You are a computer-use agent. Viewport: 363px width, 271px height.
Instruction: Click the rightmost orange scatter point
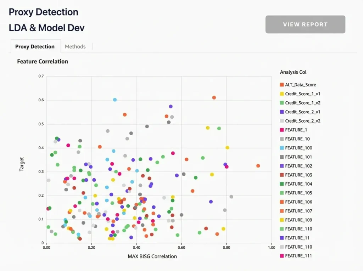pos(258,166)
